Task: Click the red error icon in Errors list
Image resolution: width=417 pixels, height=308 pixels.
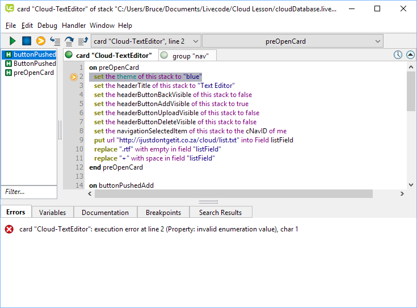Action: click(9, 229)
